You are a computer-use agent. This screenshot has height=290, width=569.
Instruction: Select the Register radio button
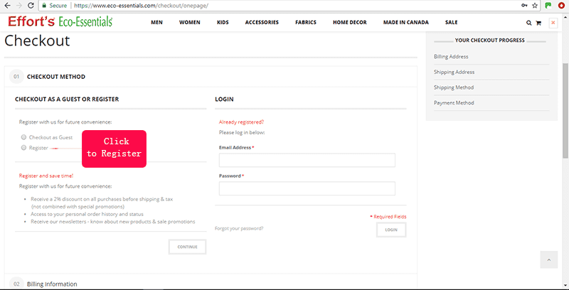click(24, 148)
